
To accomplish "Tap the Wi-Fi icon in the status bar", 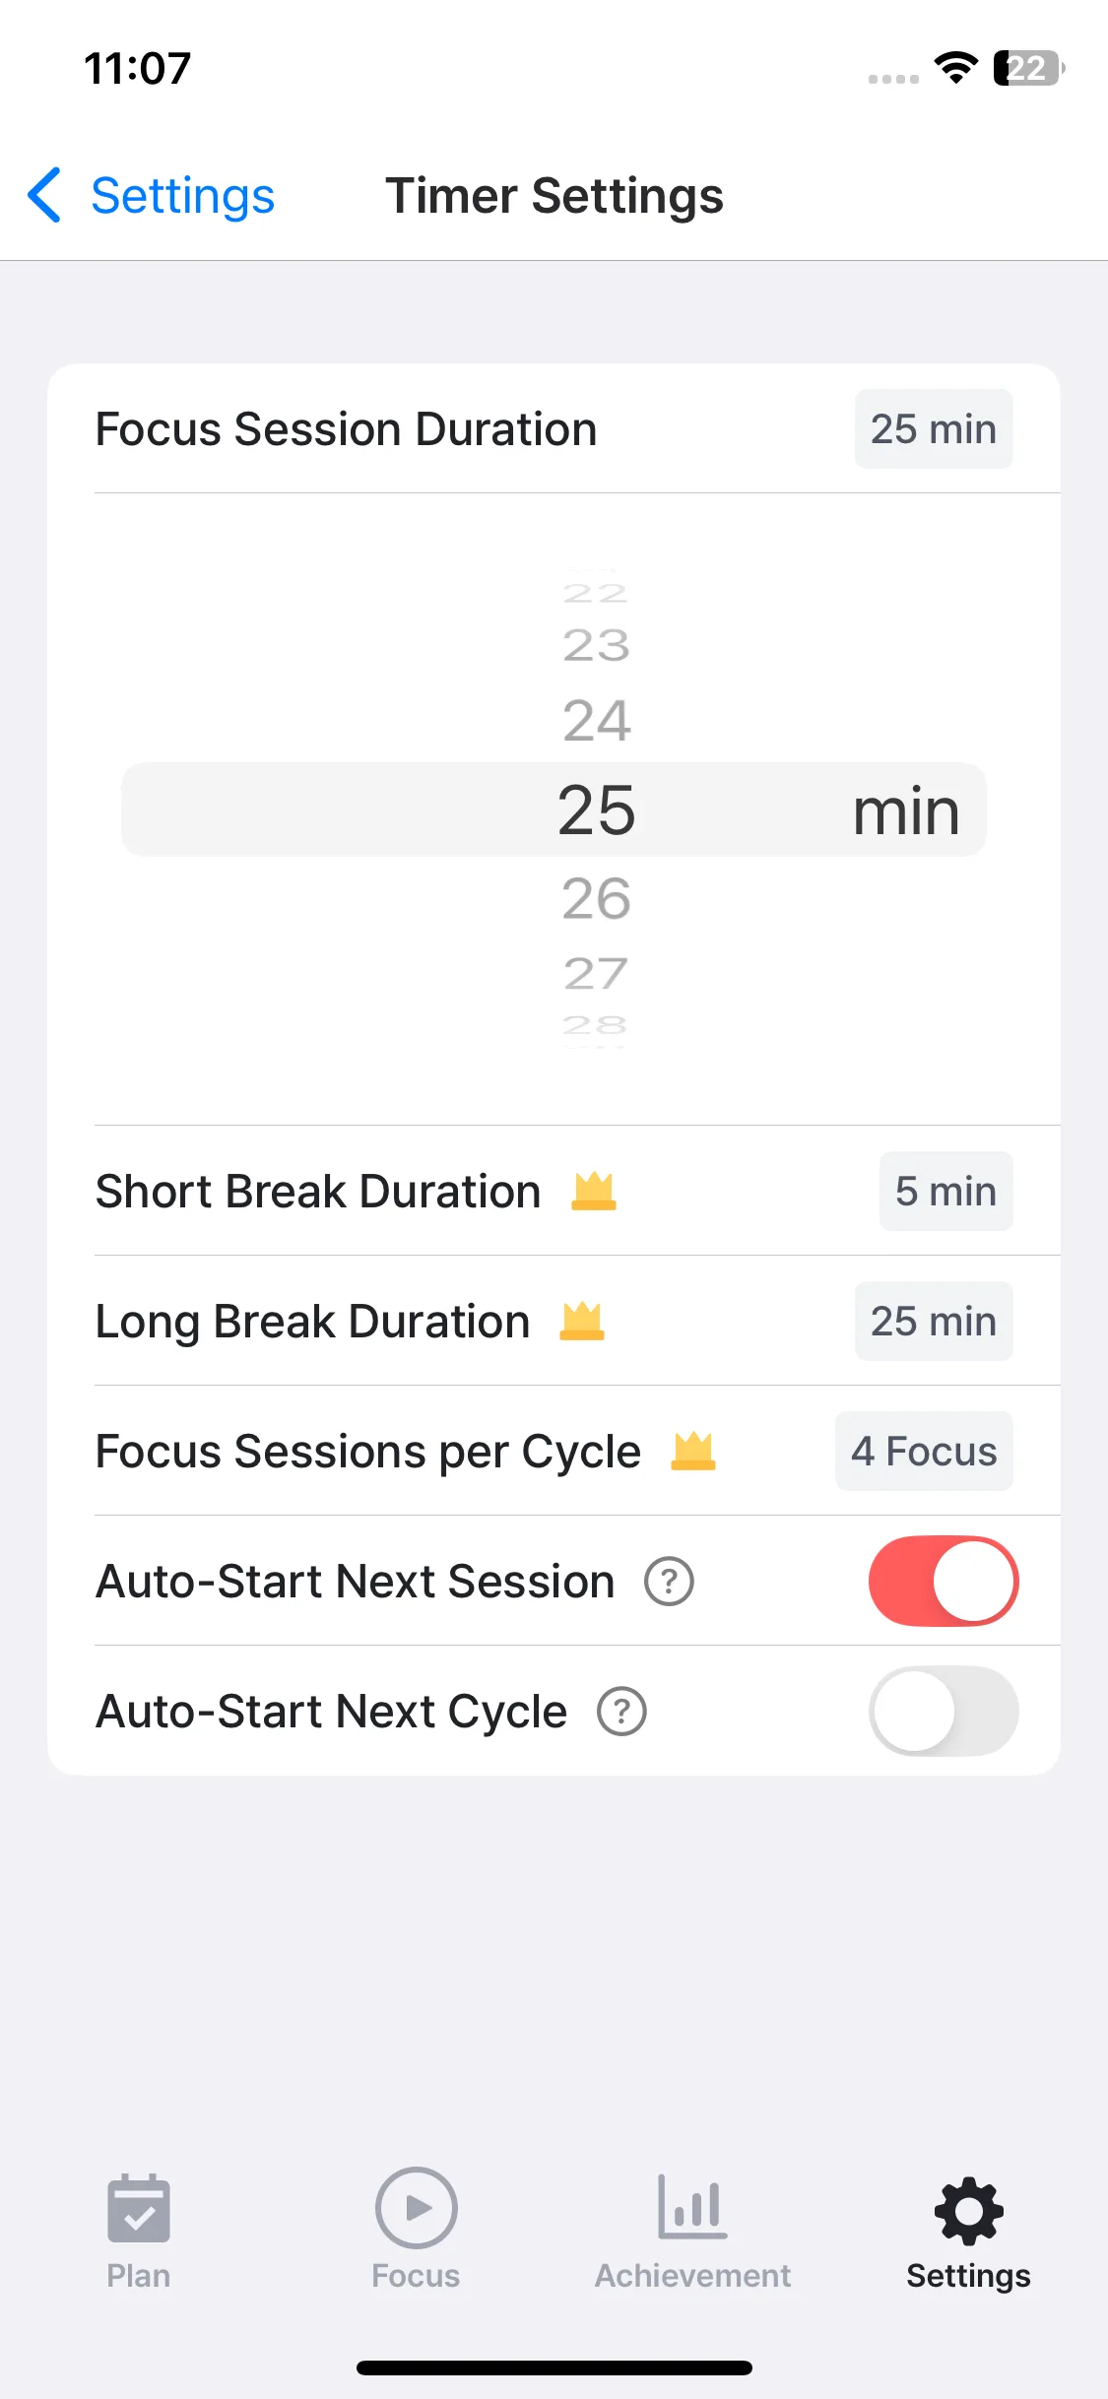I will tap(955, 68).
